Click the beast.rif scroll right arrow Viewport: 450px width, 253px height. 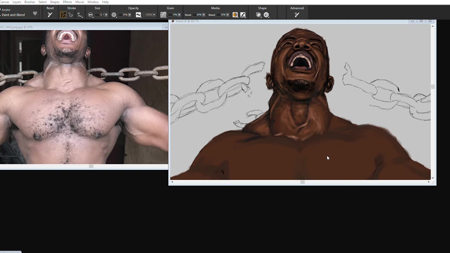(429, 182)
